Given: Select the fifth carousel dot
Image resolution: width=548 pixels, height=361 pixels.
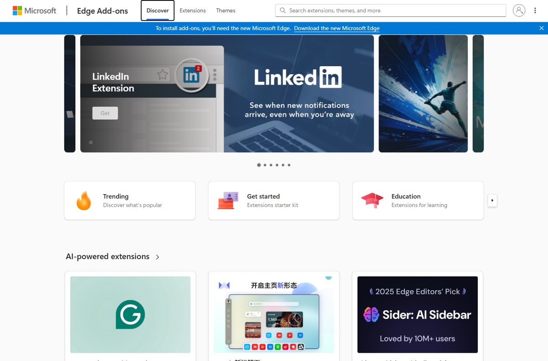Looking at the screenshot, I should (283, 165).
